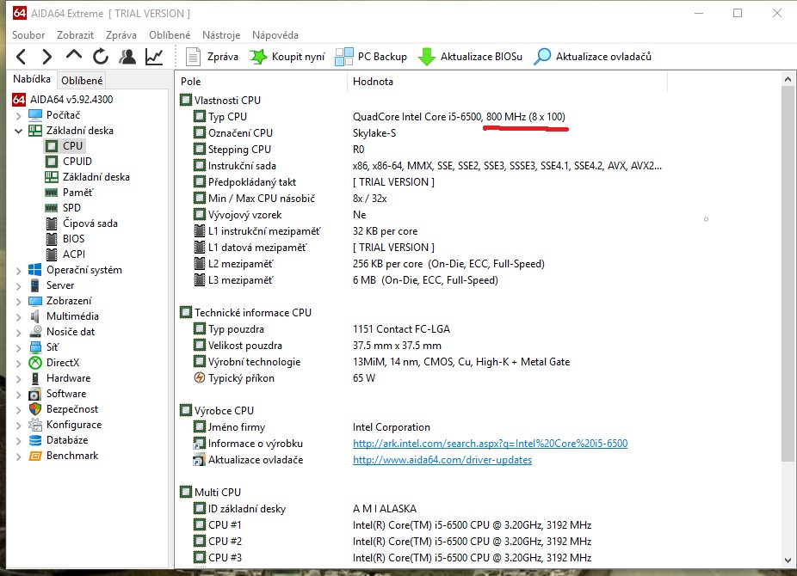Click the vertical scrollbar in details pane
797x576 pixels.
788,275
